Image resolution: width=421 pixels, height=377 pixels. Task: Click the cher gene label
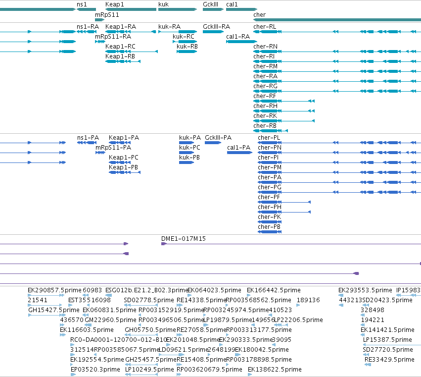pos(259,15)
